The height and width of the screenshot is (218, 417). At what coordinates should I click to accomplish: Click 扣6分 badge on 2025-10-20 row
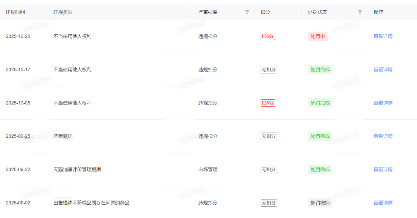click(268, 37)
